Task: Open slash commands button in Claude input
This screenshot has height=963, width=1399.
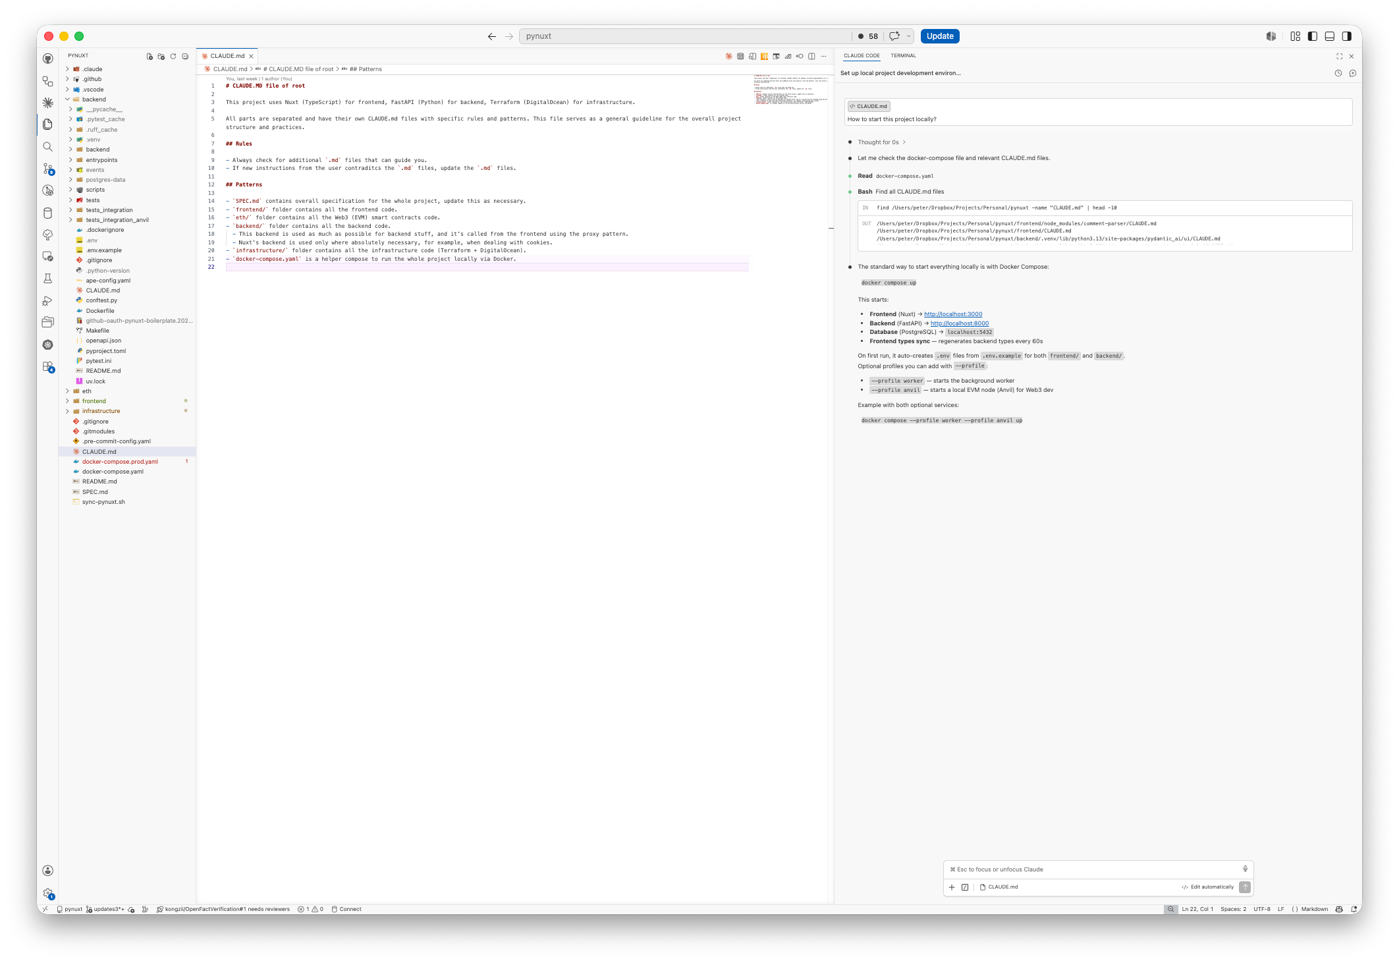Action: click(x=965, y=887)
